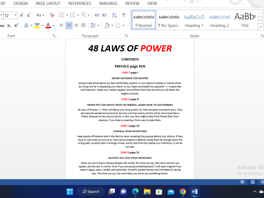
Task: Apply red font color
Action: click(x=48, y=26)
